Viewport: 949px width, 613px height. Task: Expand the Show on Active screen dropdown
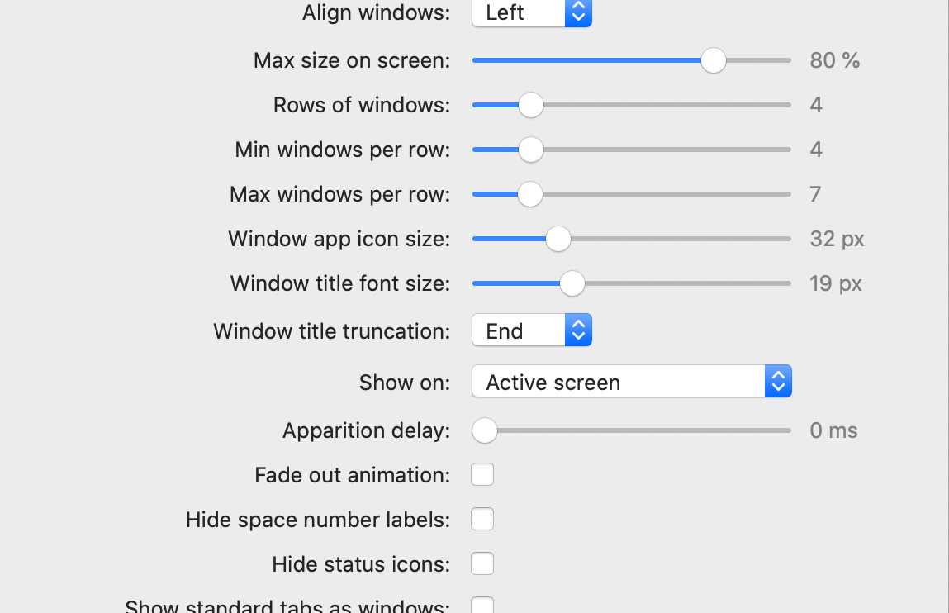[631, 382]
